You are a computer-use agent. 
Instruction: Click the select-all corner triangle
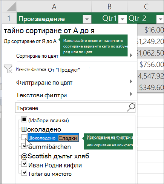11,7
